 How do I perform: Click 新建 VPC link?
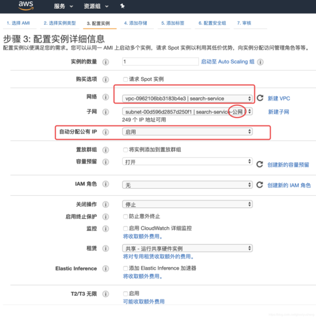pyautogui.click(x=278, y=99)
